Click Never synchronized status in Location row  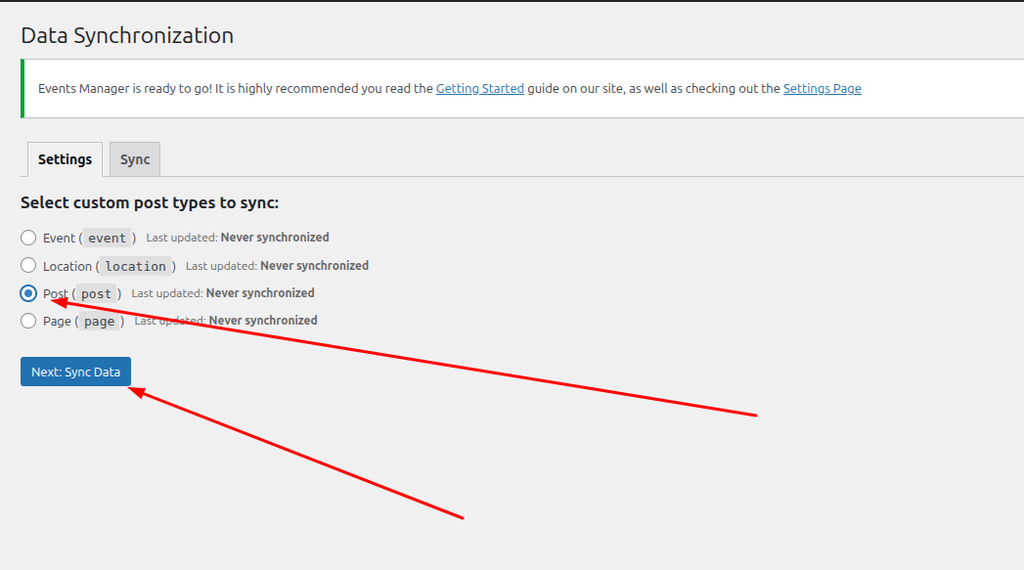click(314, 266)
